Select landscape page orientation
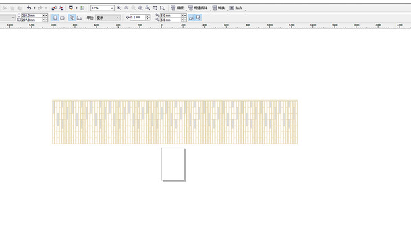411x243 pixels. pos(62,18)
